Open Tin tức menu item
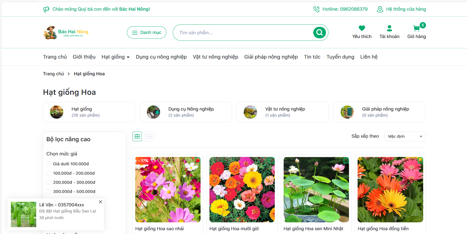The height and width of the screenshot is (234, 467). click(312, 57)
